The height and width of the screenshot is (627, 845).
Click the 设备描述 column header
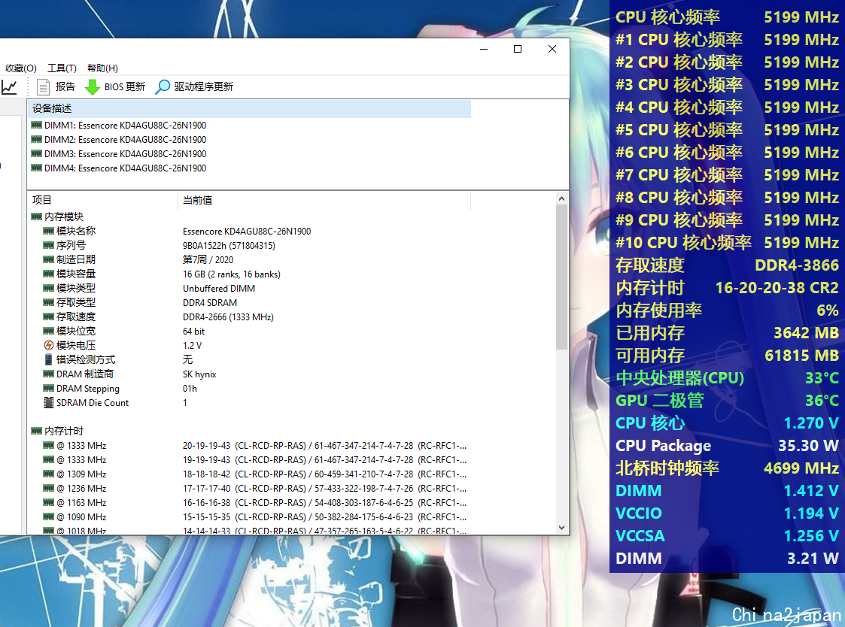[x=249, y=108]
